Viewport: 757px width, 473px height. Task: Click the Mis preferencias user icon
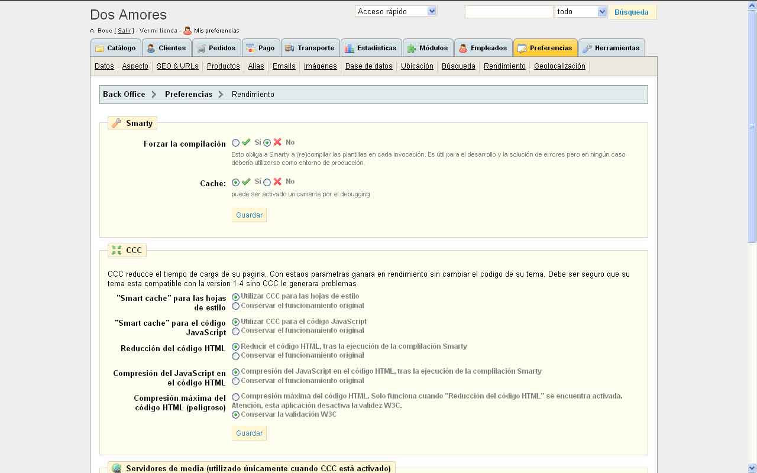[x=187, y=31]
